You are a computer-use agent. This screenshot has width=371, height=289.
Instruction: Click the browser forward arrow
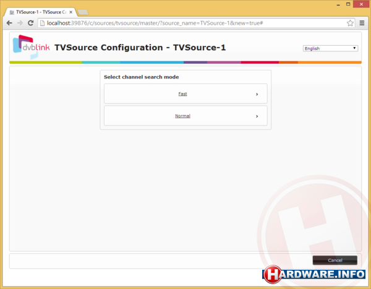coord(20,23)
